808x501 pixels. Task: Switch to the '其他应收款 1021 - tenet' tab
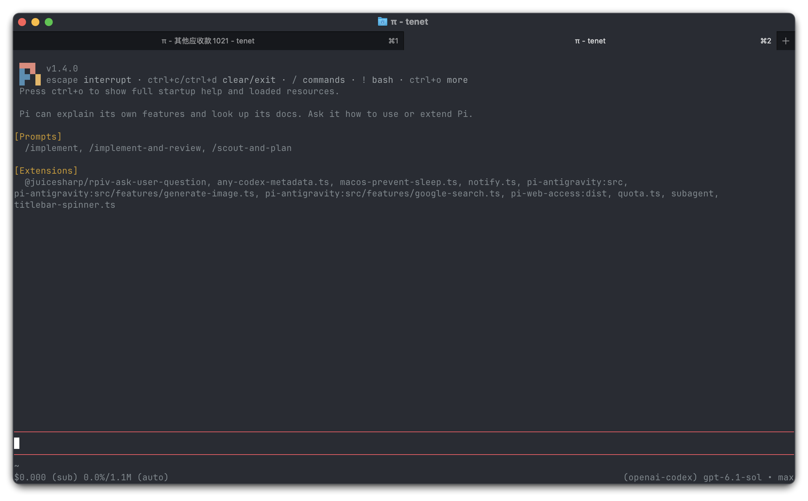coord(208,41)
